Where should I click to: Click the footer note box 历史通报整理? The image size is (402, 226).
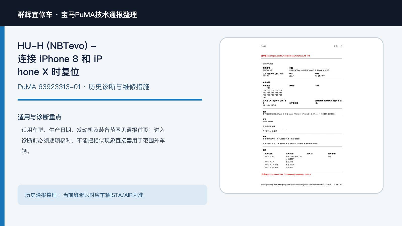(x=112, y=195)
